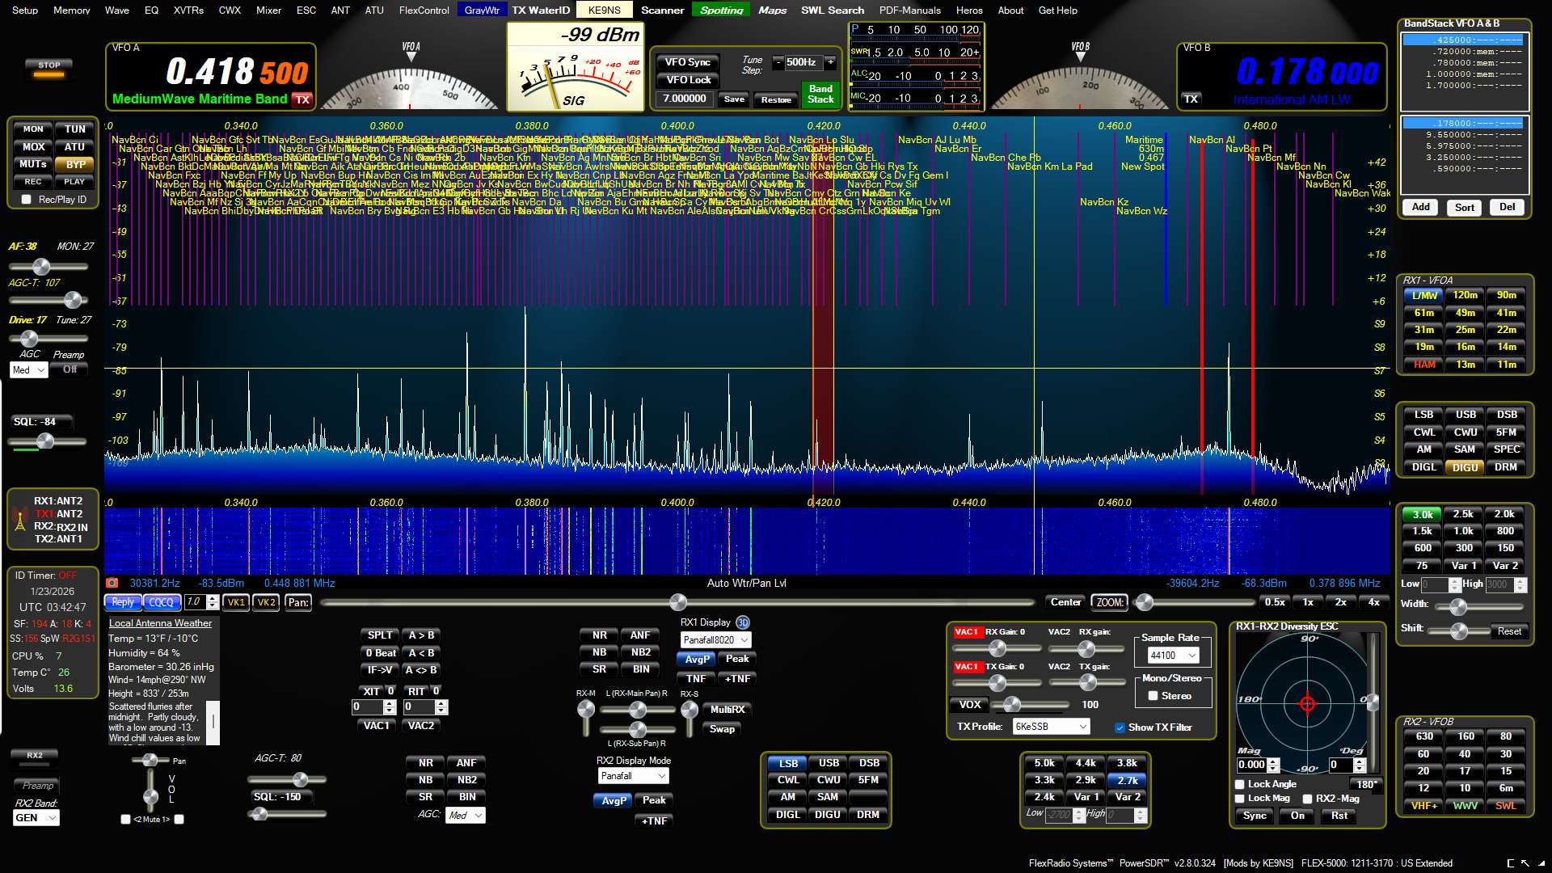Uncheck Show TX Filter

pyautogui.click(x=1120, y=727)
